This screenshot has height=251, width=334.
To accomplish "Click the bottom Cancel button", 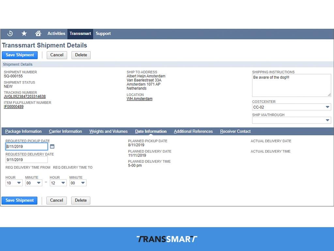I will 57,200.
